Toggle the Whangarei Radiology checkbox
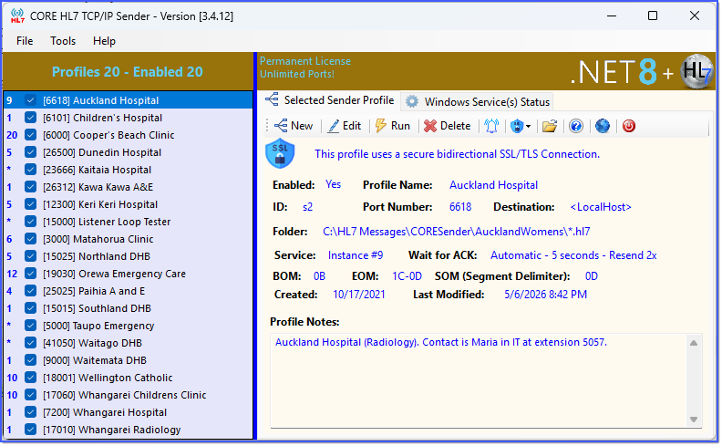Viewport: 722px width, 446px height. coord(30,430)
